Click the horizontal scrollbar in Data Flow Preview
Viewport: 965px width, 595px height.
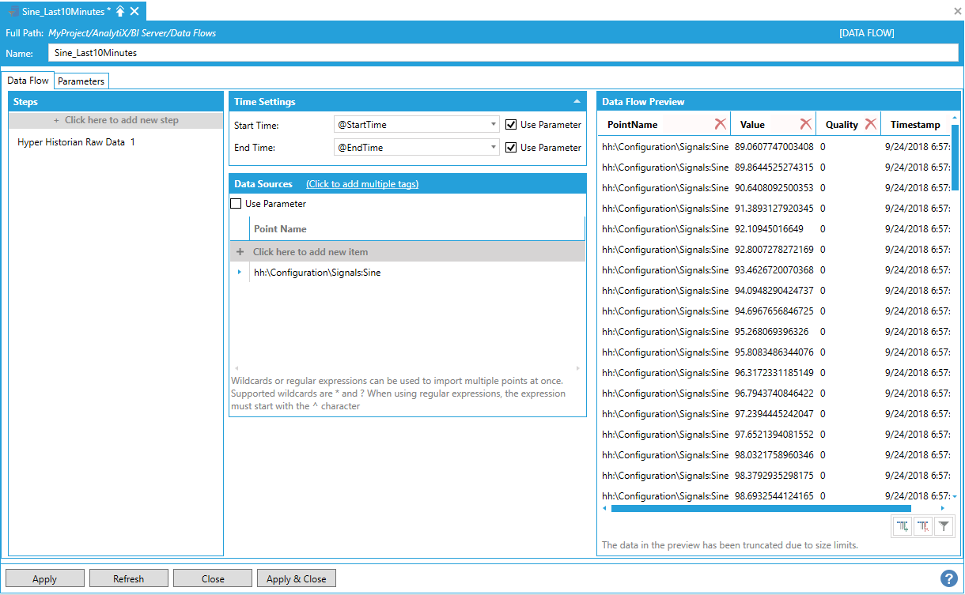(760, 508)
